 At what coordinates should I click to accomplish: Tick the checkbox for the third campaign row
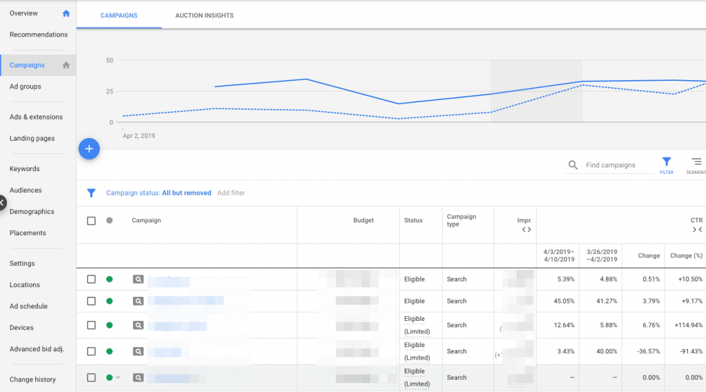click(x=91, y=325)
